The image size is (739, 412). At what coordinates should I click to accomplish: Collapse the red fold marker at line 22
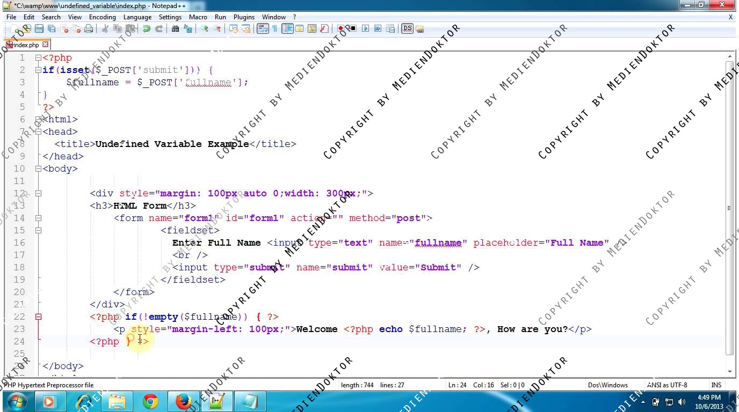(38, 317)
